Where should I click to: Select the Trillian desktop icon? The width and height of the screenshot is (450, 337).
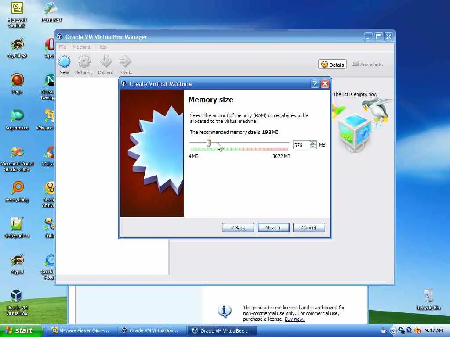coord(49,228)
